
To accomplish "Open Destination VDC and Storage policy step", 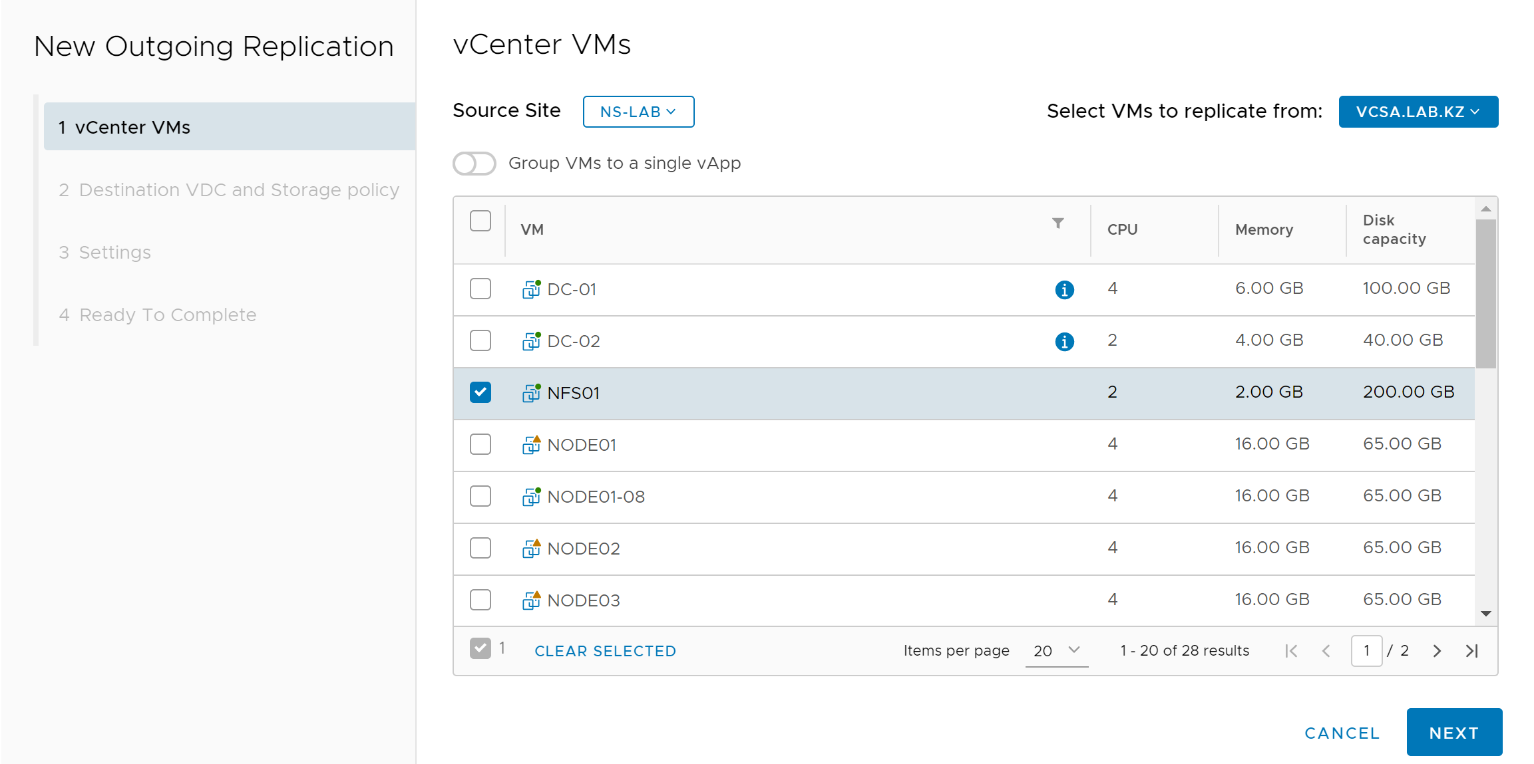I will pos(229,190).
